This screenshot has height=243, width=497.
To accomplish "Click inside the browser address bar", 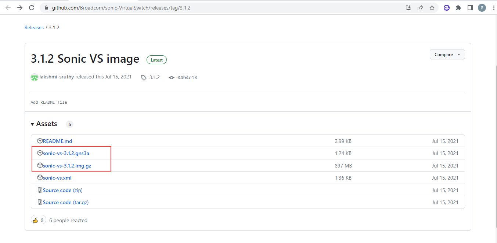I will [147, 7].
